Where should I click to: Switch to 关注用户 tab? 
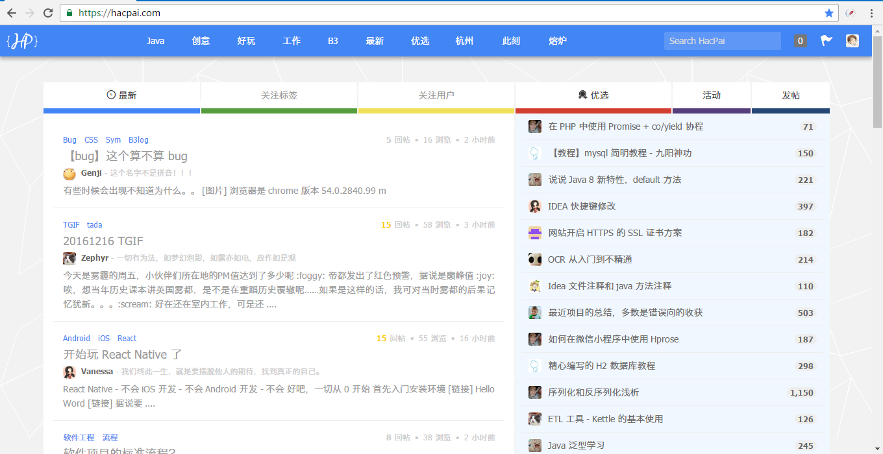(436, 95)
